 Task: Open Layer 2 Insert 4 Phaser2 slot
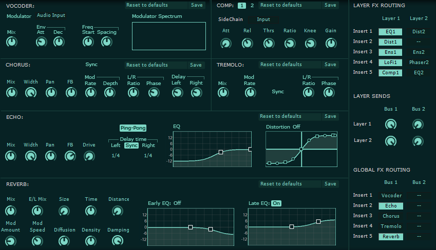click(419, 62)
